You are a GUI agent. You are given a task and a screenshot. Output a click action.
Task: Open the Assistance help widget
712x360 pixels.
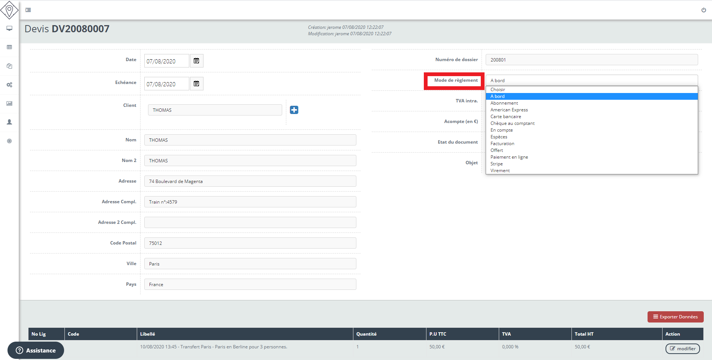click(36, 350)
